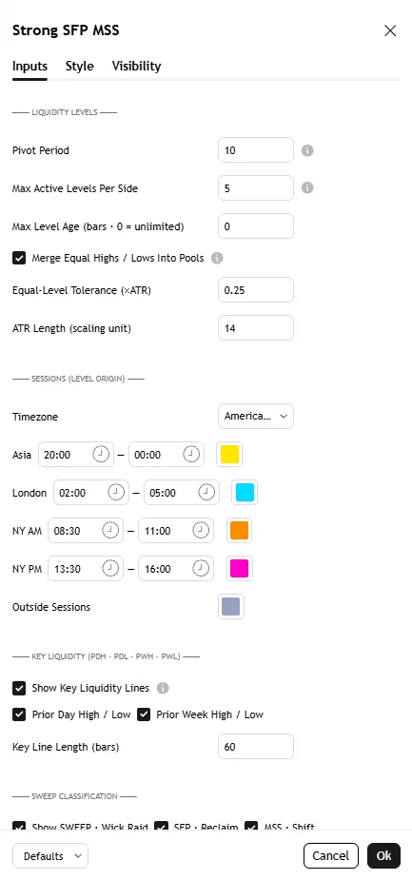Edit London session end time 05:00
412x880 pixels.
pyautogui.click(x=182, y=493)
